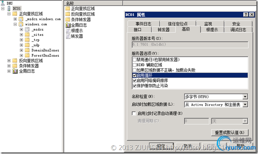Select the _sites folder icon
Screen dimensions: 258x154
click(27, 35)
